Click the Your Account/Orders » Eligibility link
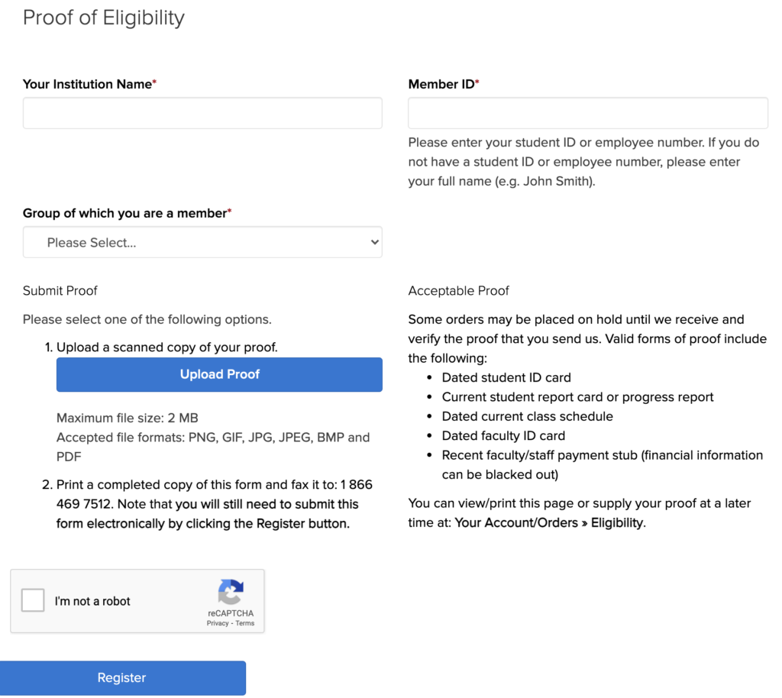This screenshot has height=698, width=782. [x=550, y=522]
